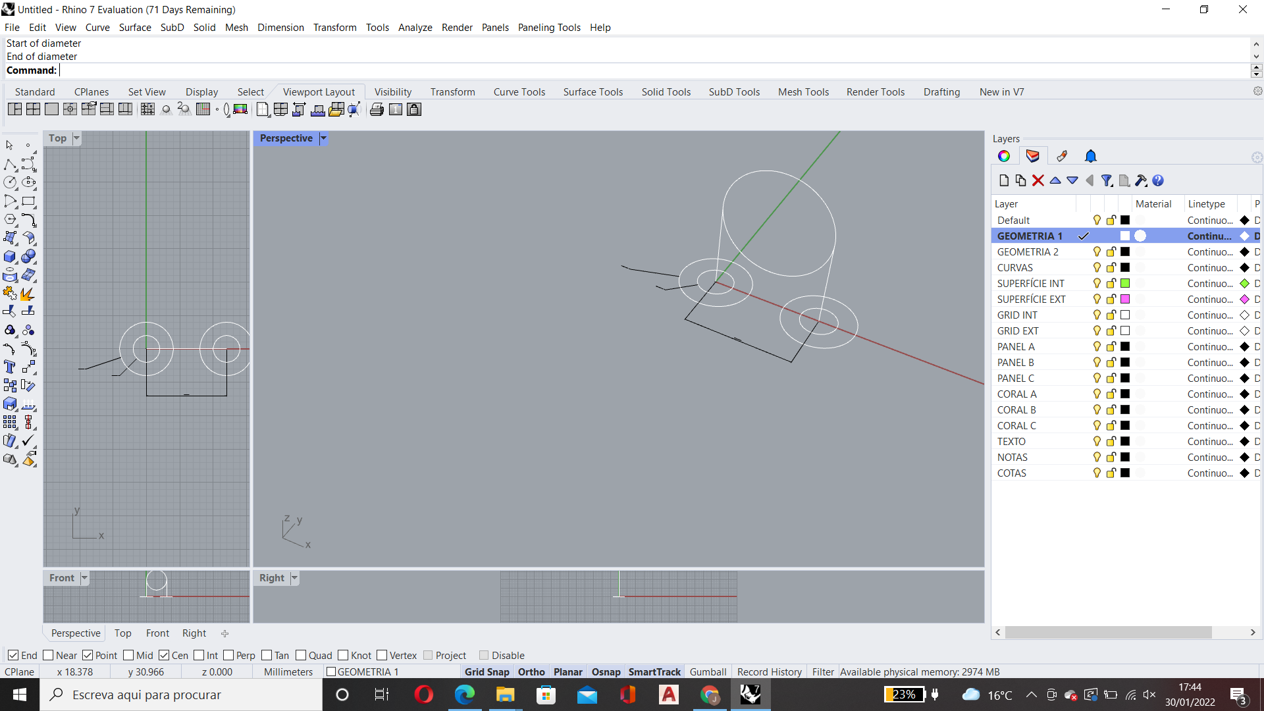Click SUPERFÍCIE EXT magenta color swatch
This screenshot has height=711, width=1264.
tap(1125, 299)
